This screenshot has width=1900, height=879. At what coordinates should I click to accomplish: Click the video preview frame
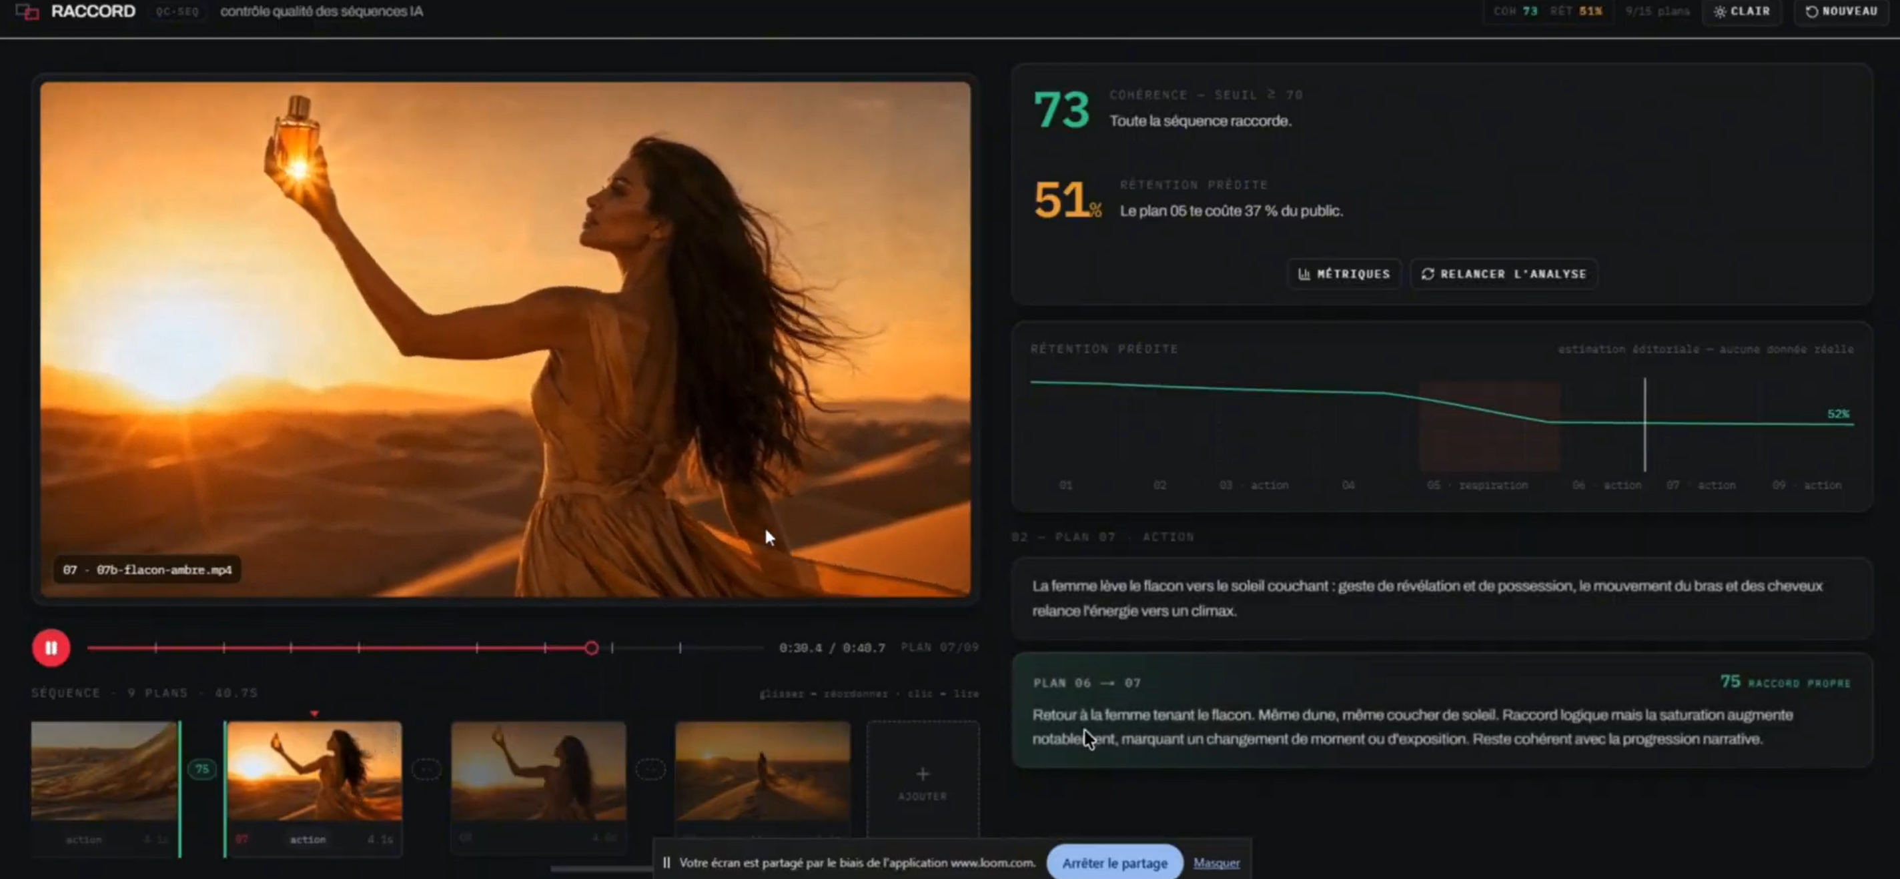(505, 339)
